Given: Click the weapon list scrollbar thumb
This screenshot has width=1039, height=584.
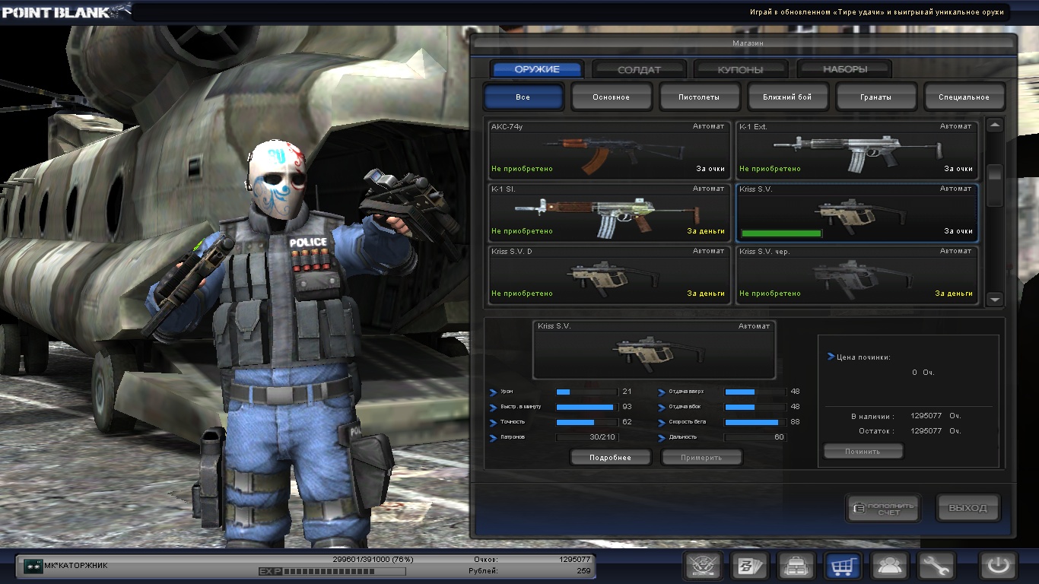Looking at the screenshot, I should click(x=994, y=185).
